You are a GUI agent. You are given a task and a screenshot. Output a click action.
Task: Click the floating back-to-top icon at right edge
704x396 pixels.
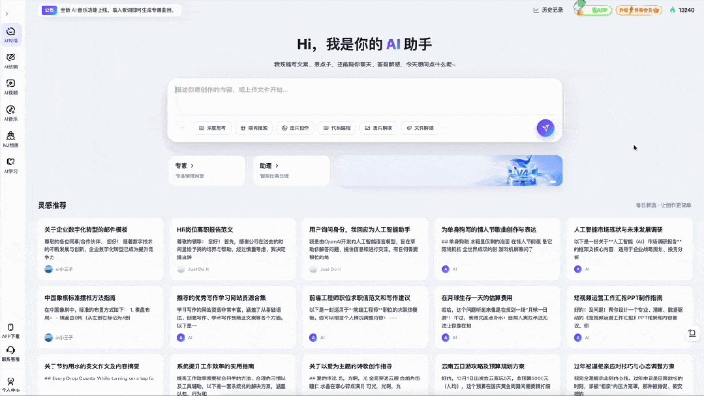692,333
